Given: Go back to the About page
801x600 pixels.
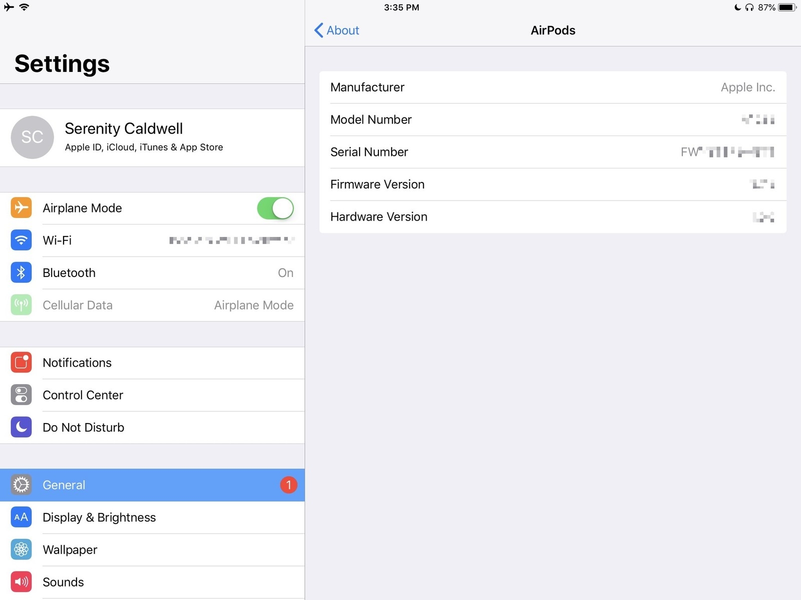Looking at the screenshot, I should click(x=336, y=30).
